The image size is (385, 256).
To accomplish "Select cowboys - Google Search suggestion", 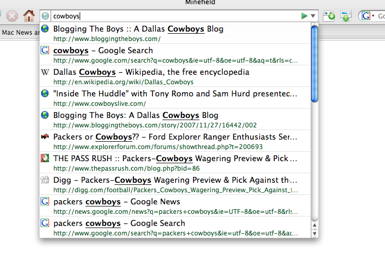I will point(175,54).
